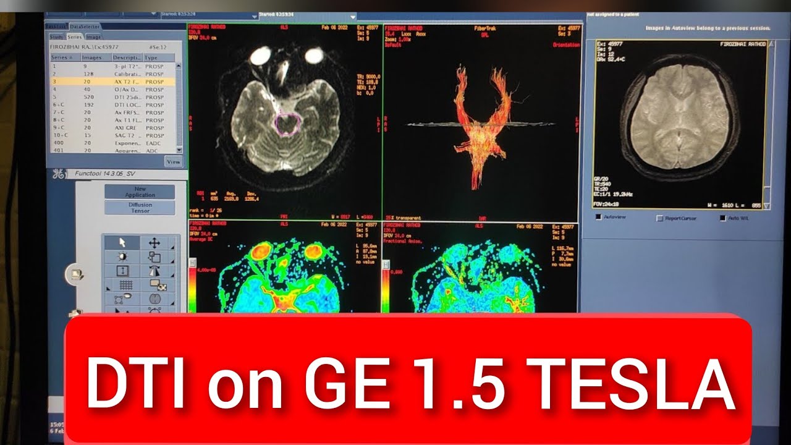Select the flip/rotate image tool
The width and height of the screenshot is (791, 445).
pyautogui.click(x=154, y=271)
